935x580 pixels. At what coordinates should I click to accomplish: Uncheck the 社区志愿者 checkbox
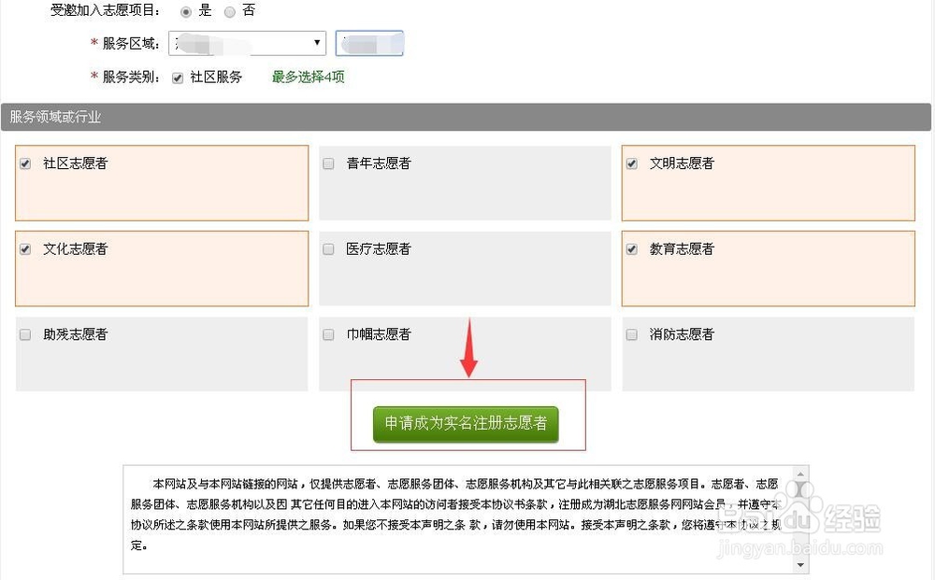tap(24, 163)
